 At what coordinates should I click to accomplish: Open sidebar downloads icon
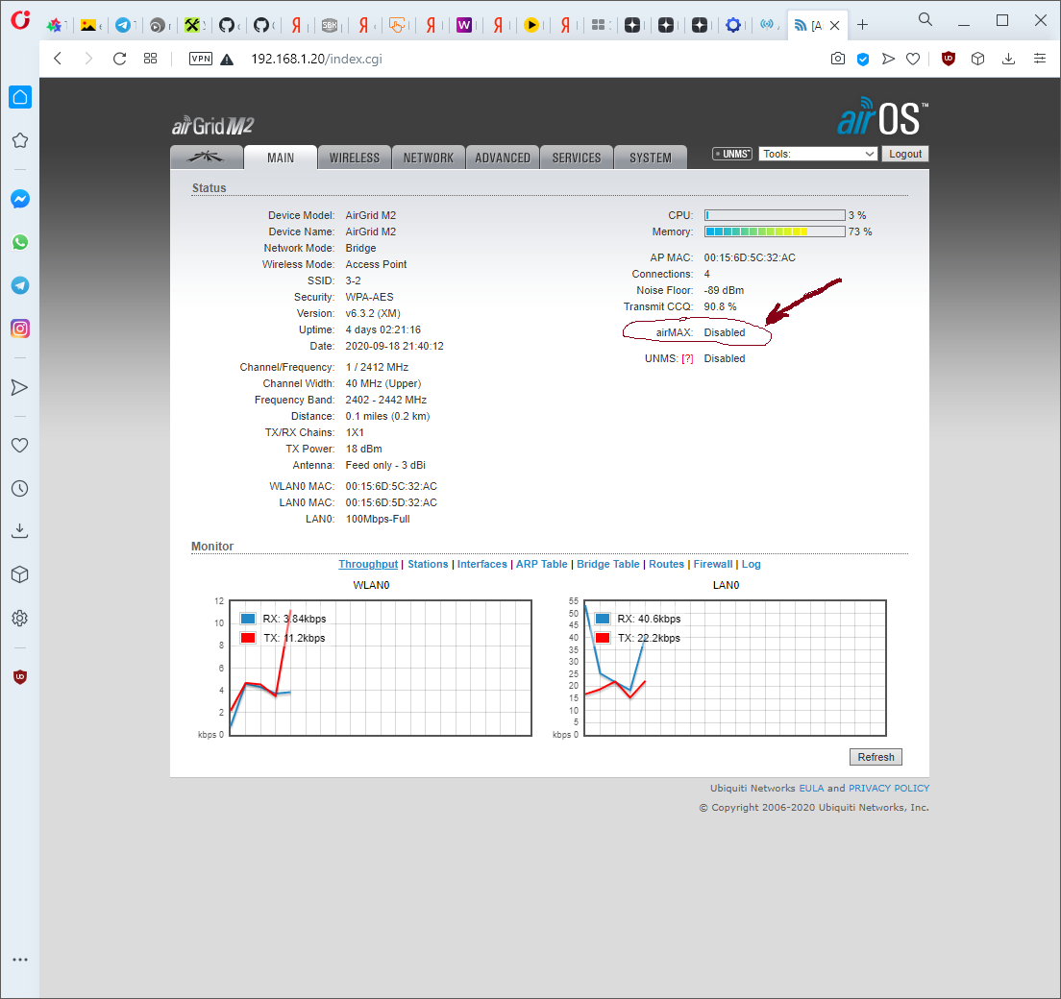click(20, 531)
